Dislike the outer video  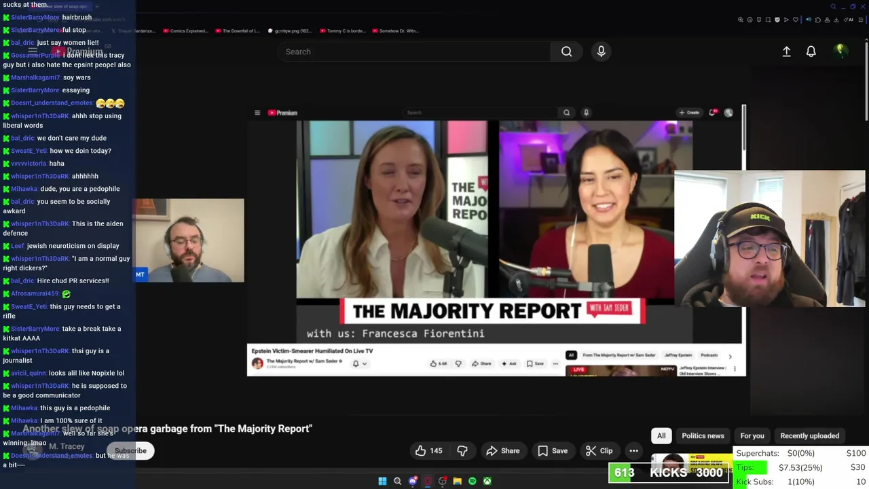point(462,450)
